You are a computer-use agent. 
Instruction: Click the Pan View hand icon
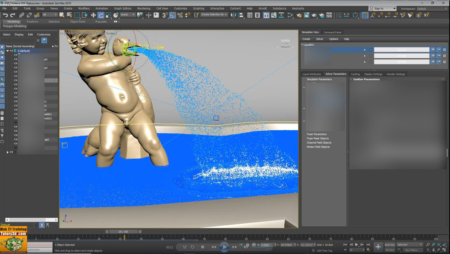point(433,250)
